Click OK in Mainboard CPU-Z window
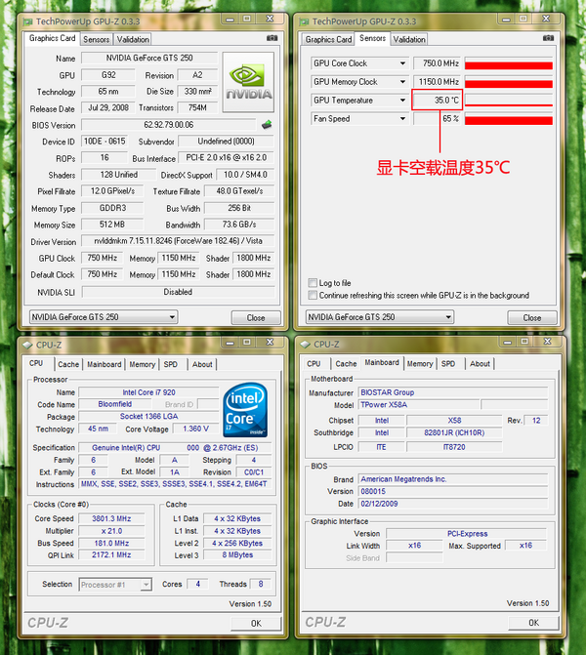 (533, 623)
